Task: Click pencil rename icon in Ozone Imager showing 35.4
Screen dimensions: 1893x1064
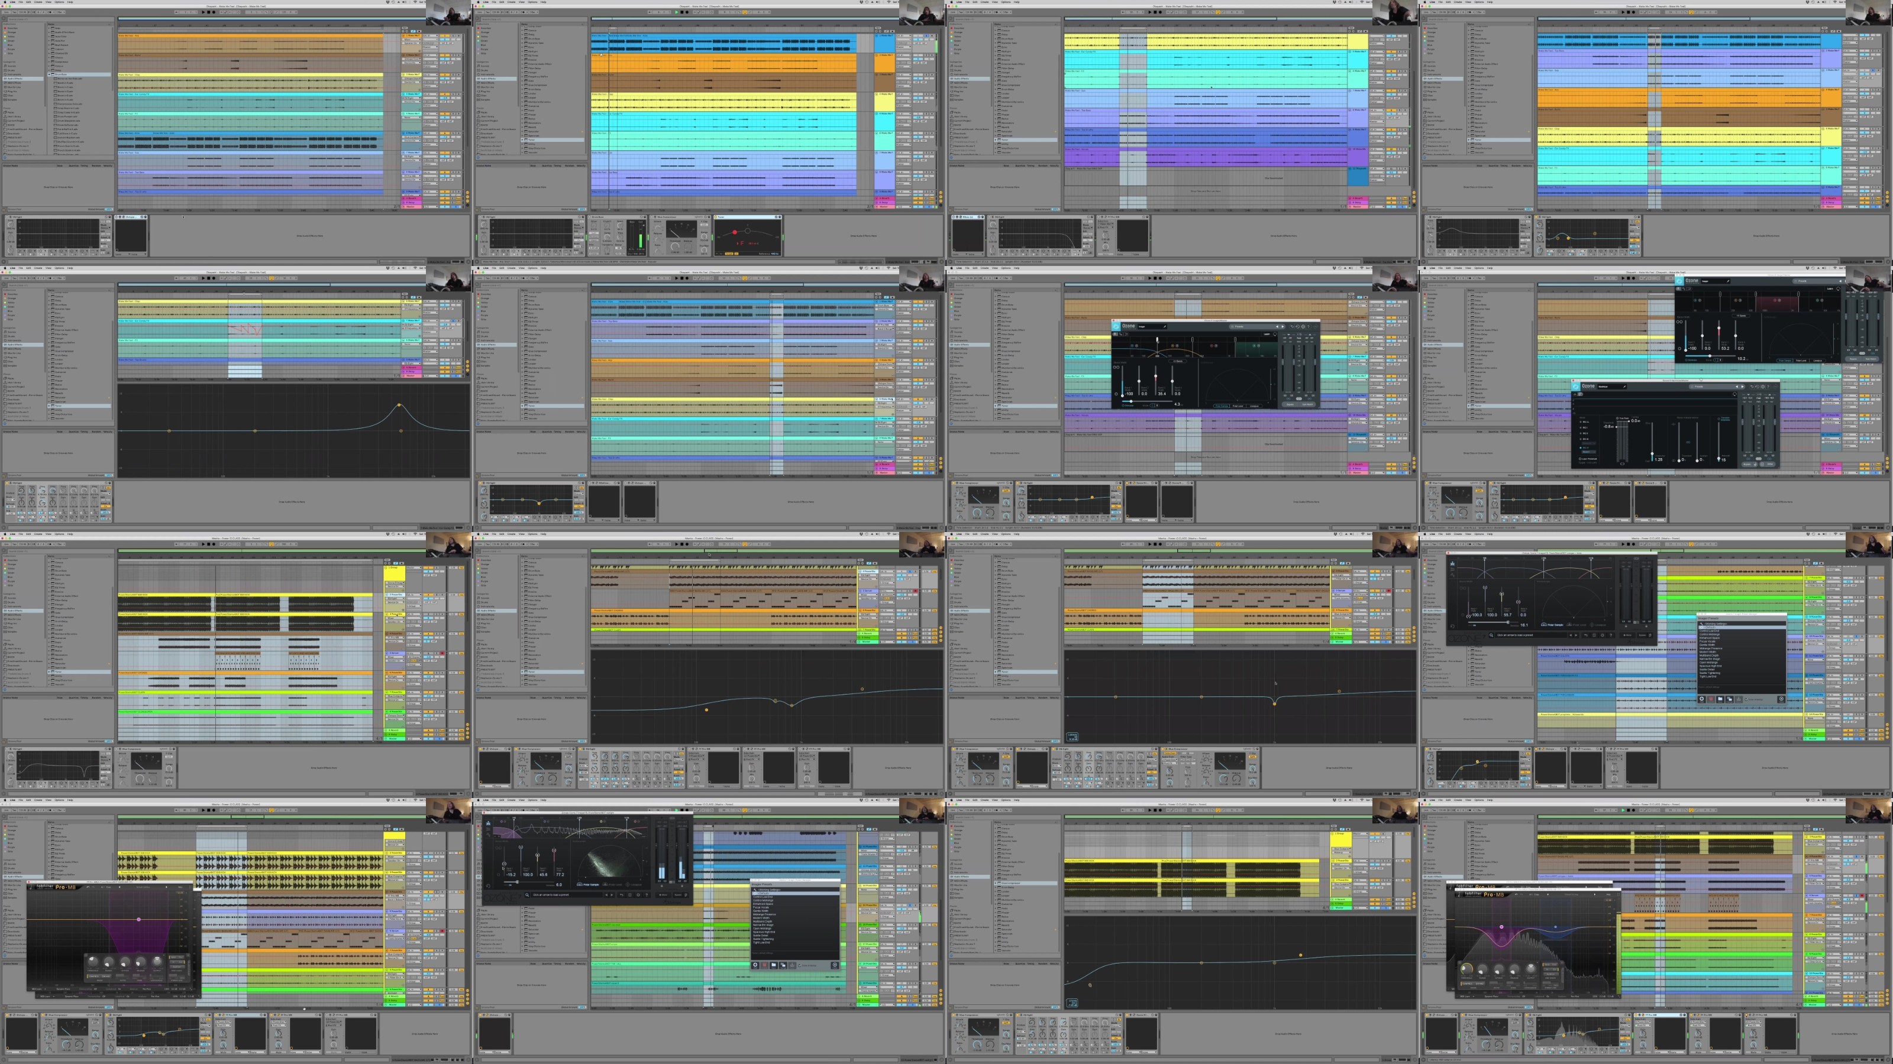Action: click(1165, 327)
